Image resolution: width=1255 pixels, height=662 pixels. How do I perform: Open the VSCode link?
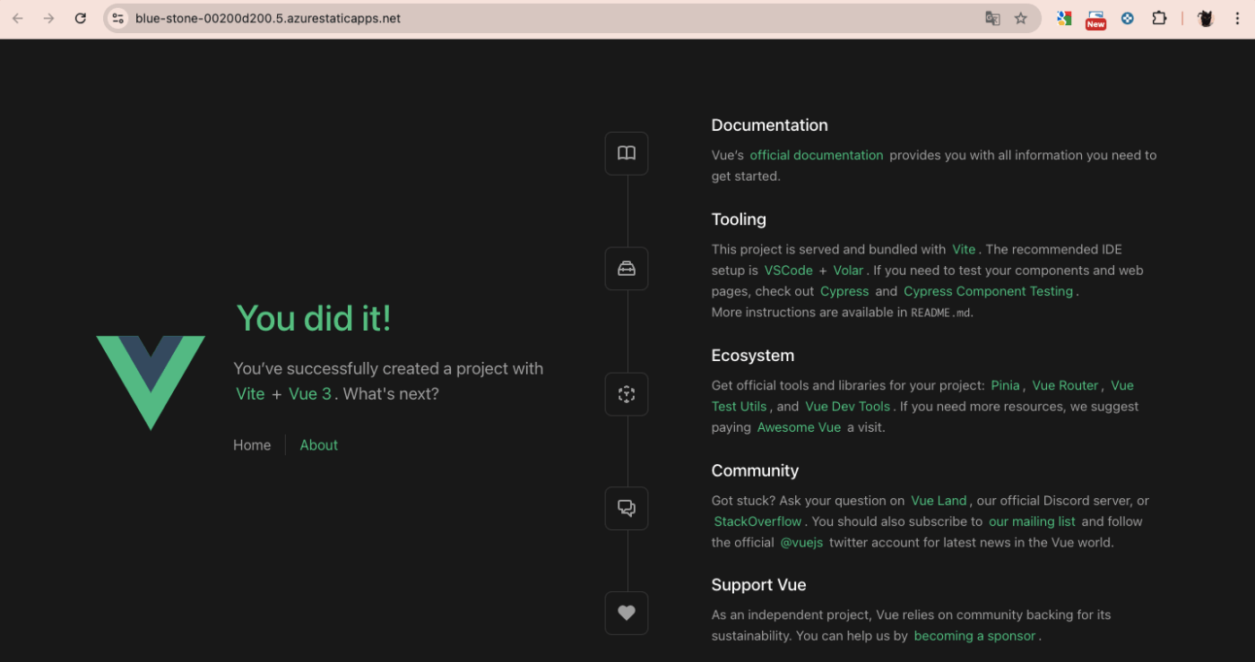tap(789, 271)
